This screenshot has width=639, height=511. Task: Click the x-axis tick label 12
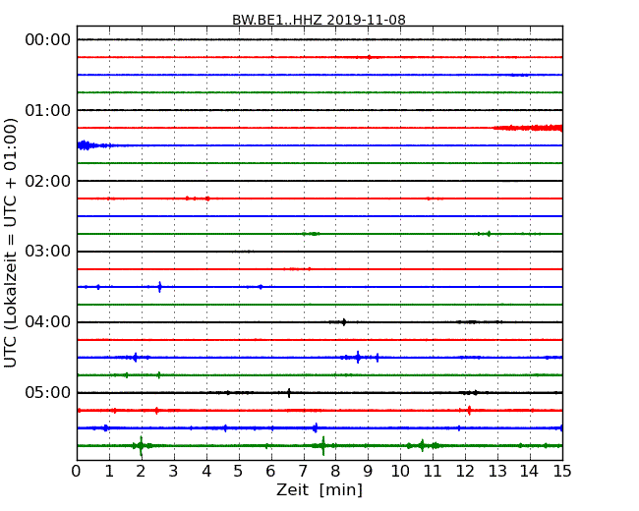pyautogui.click(x=465, y=472)
